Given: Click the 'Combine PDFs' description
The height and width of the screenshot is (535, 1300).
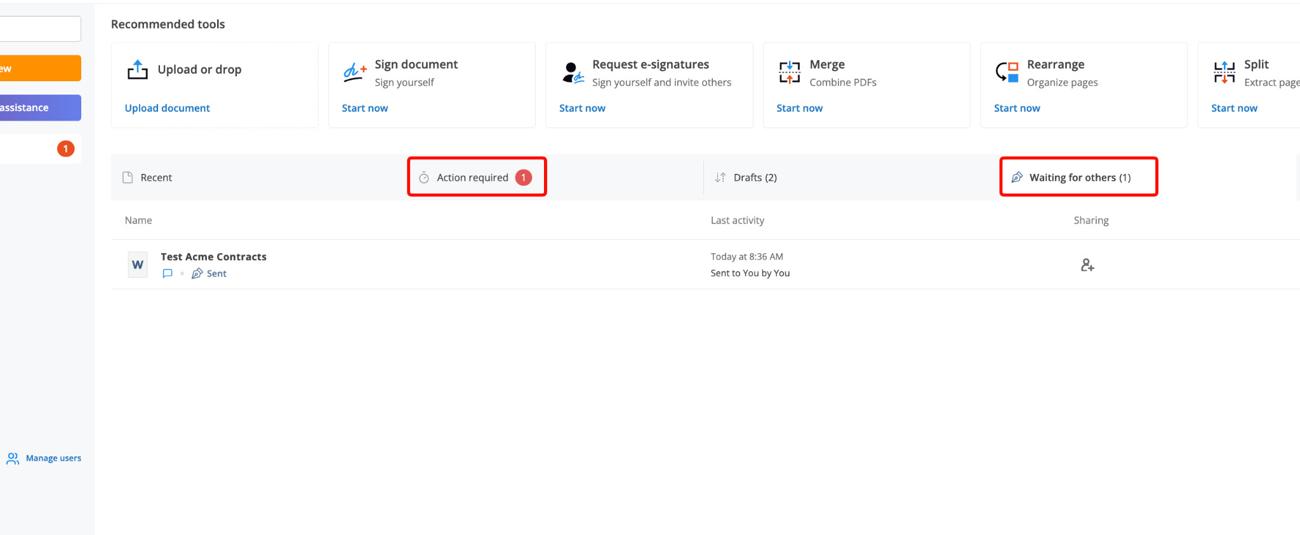Looking at the screenshot, I should click(843, 83).
